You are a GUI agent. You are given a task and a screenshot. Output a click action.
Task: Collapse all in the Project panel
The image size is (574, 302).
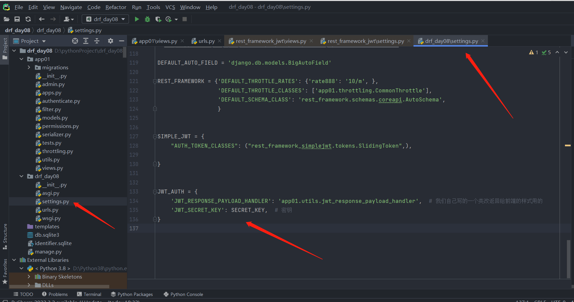pyautogui.click(x=97, y=41)
